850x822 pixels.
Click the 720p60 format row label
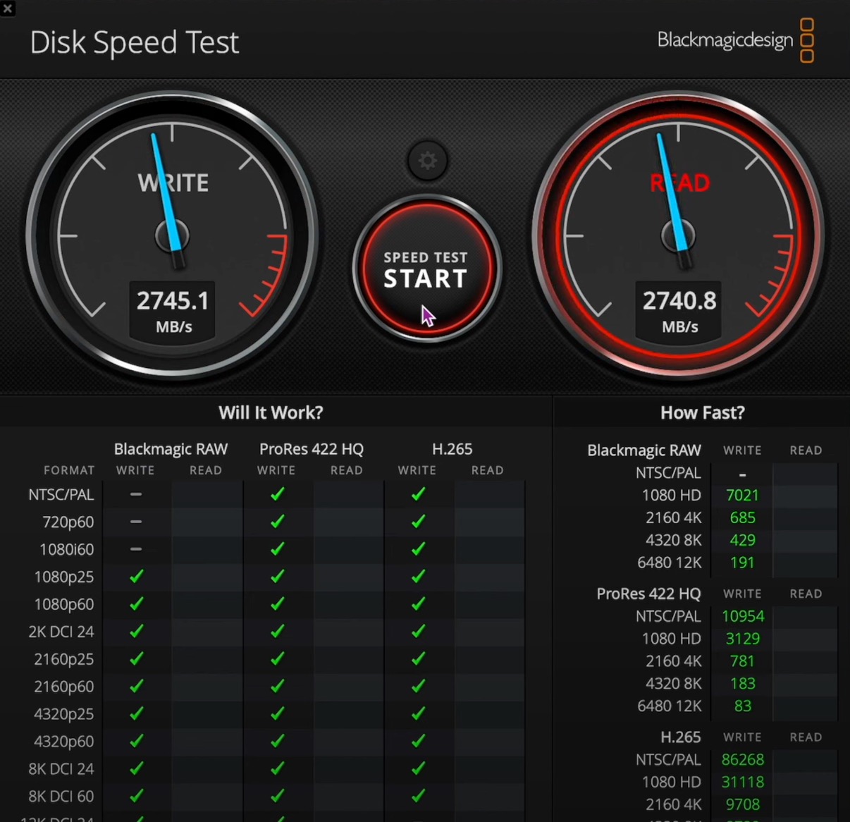[68, 522]
